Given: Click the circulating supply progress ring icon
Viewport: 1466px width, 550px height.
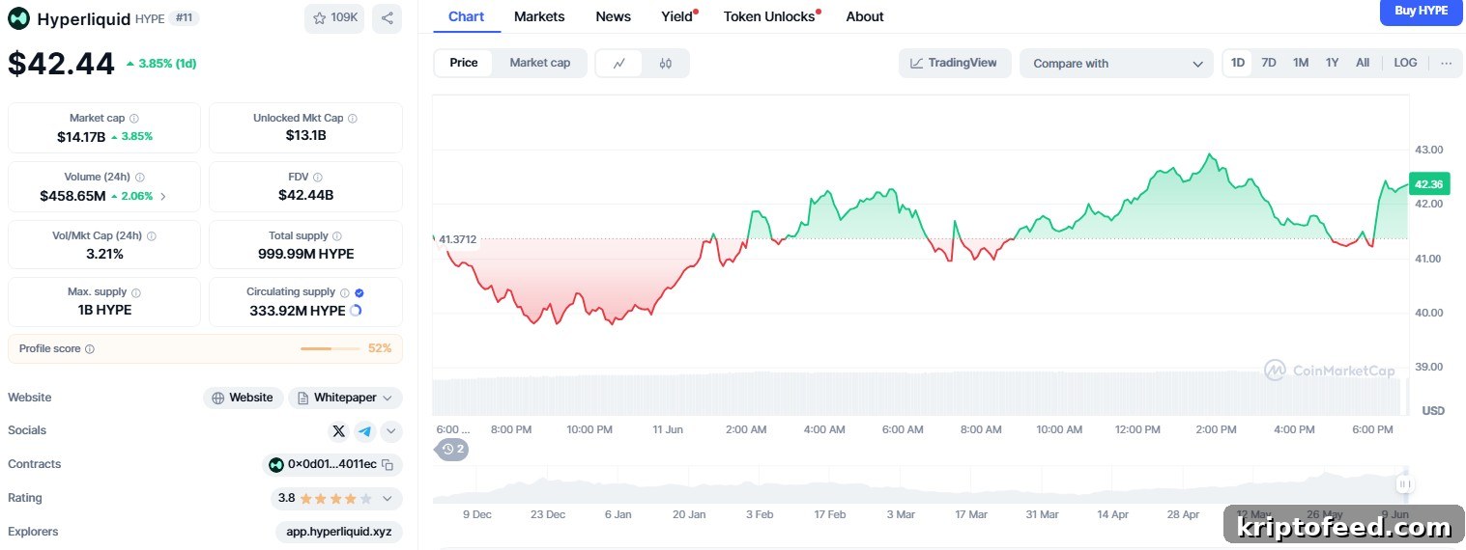Looking at the screenshot, I should tap(355, 311).
